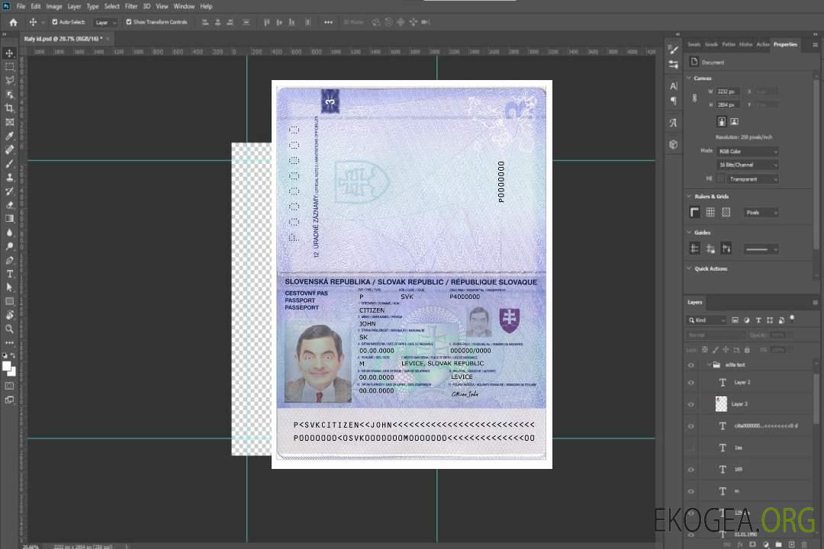The width and height of the screenshot is (824, 549).
Task: Toggle layer filtering on/off switch
Action: (792, 319)
